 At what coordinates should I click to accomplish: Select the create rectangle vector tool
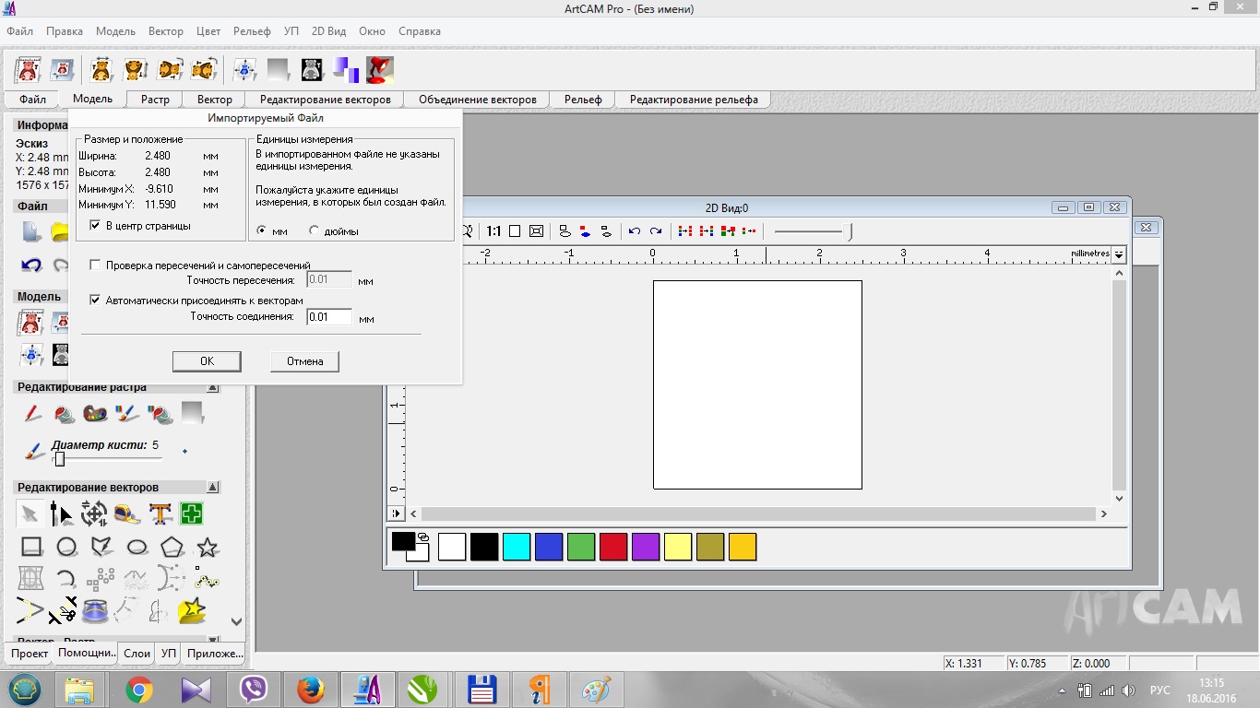[x=32, y=547]
